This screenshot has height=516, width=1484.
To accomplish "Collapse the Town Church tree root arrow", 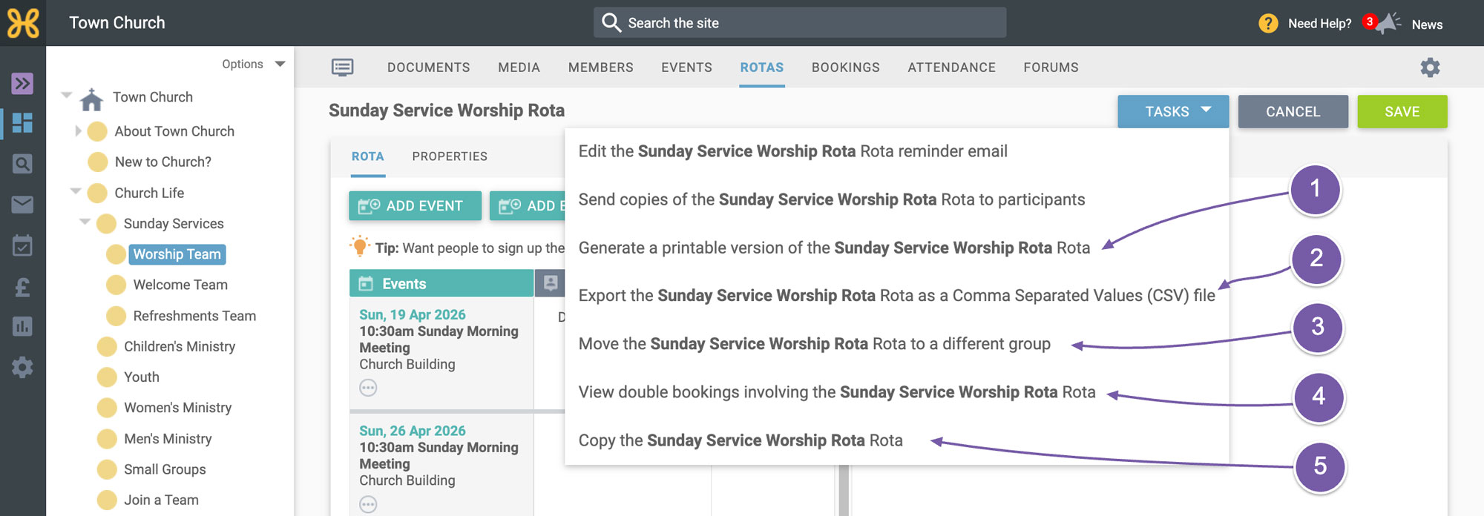I will pos(67,95).
